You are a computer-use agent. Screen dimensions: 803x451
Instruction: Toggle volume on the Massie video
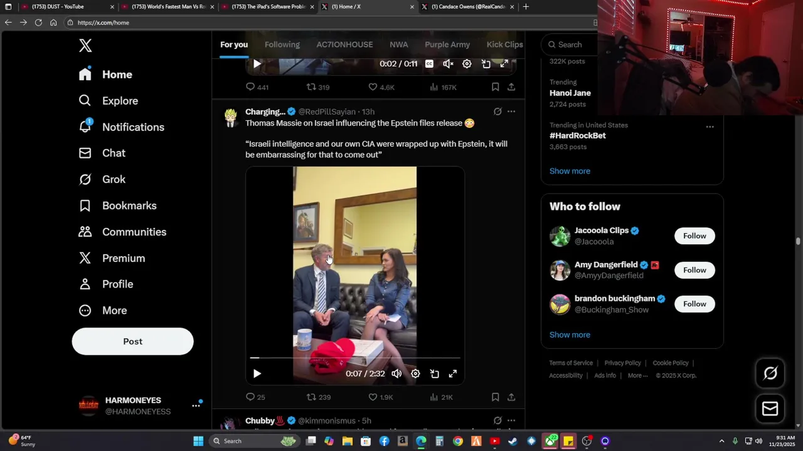point(396,373)
